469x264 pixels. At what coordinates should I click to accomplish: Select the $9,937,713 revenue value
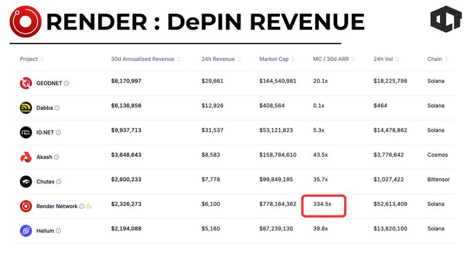click(126, 130)
